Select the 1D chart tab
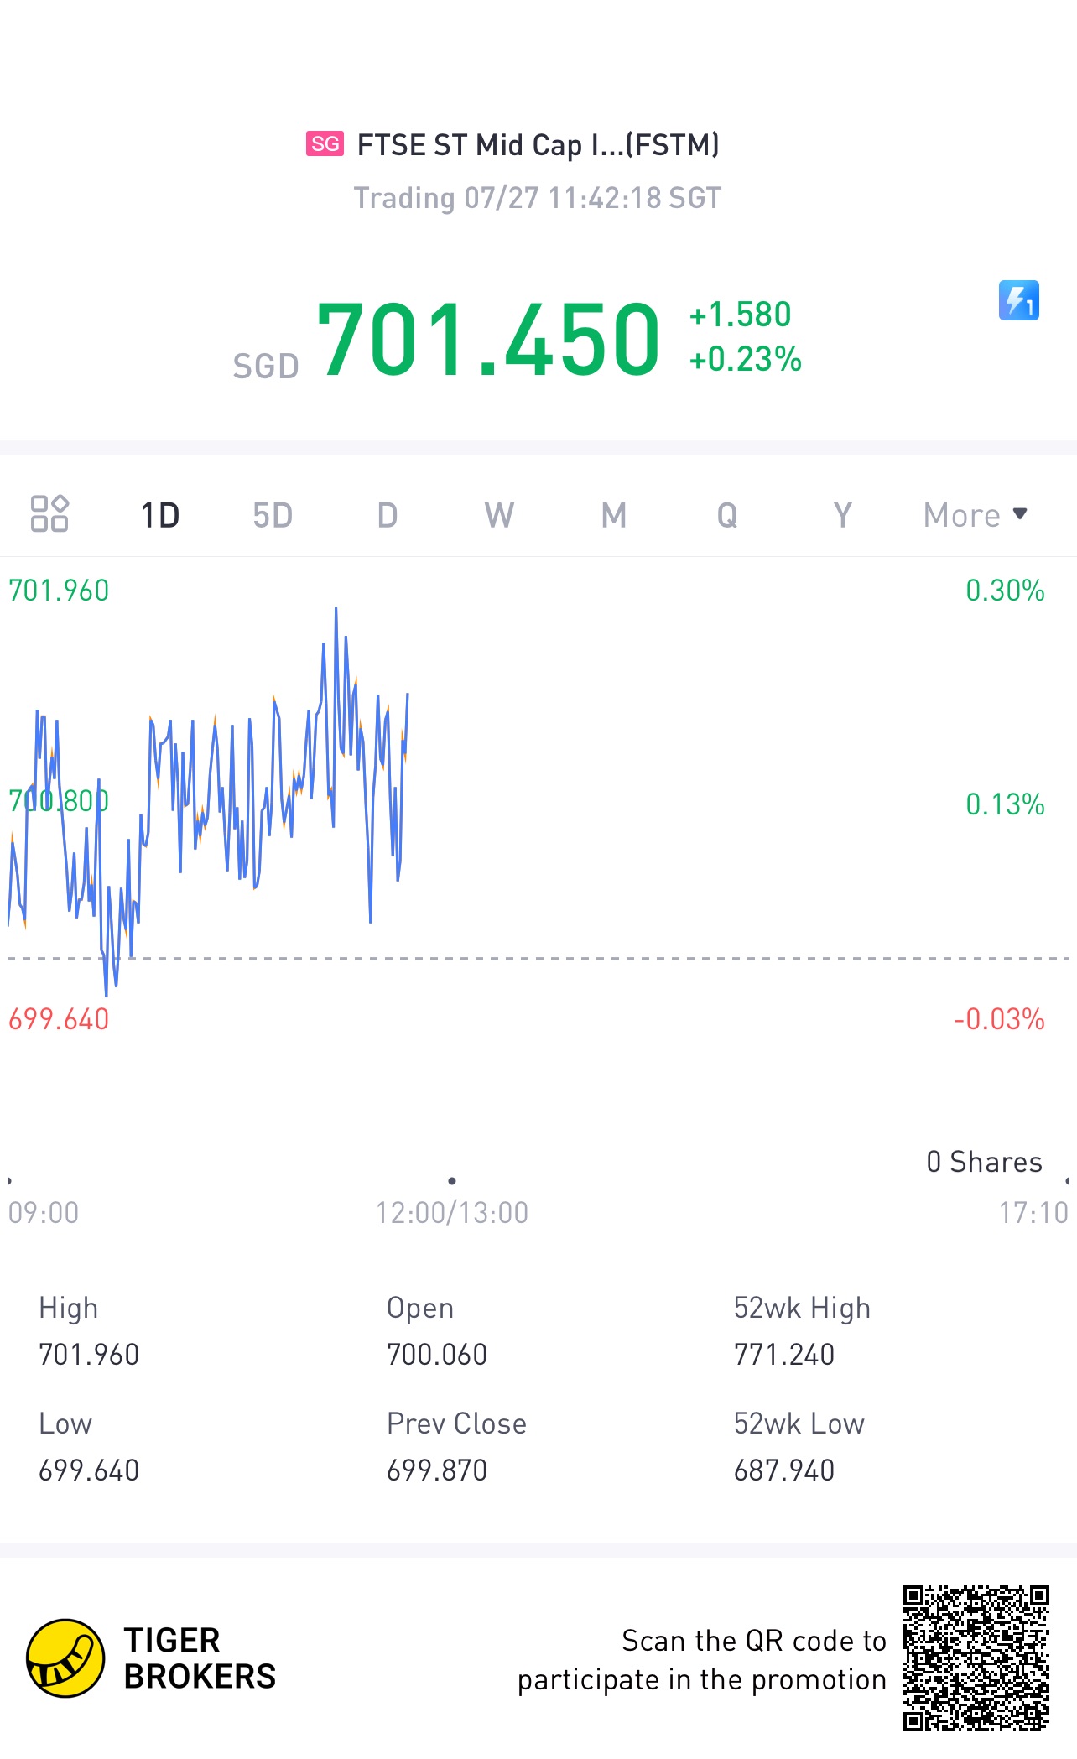The width and height of the screenshot is (1077, 1759). [x=160, y=515]
